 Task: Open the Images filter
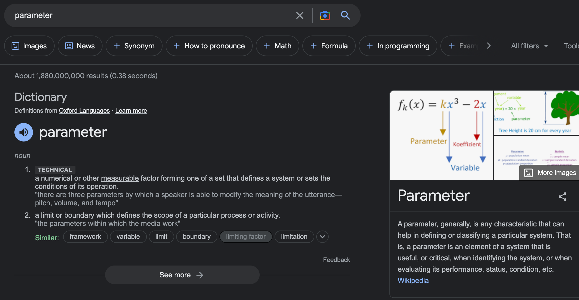[x=29, y=46]
